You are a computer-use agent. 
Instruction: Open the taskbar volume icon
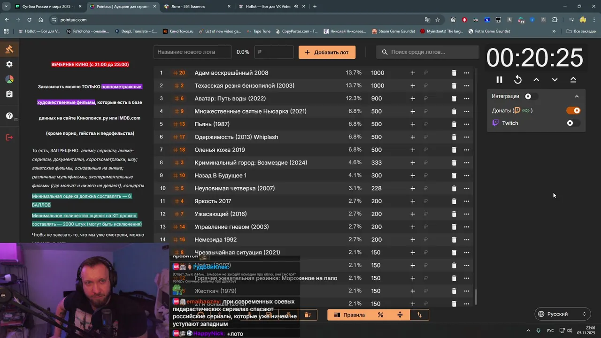click(x=570, y=330)
